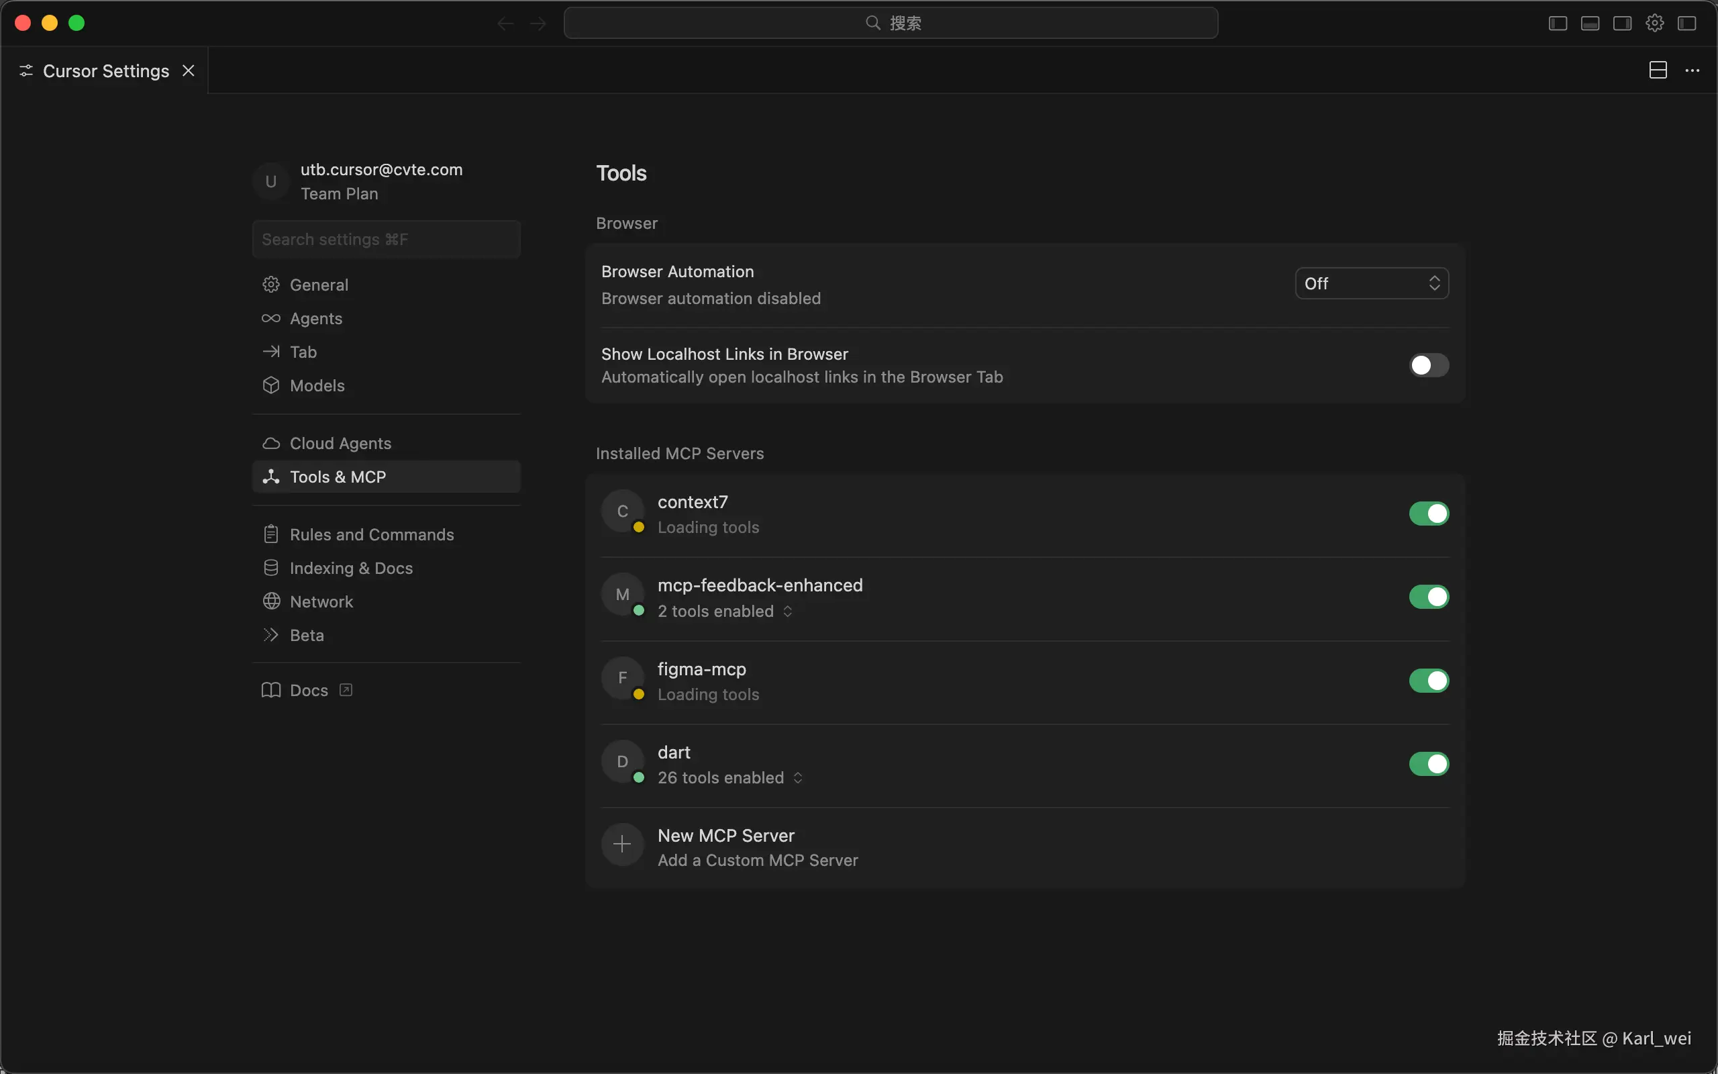The height and width of the screenshot is (1074, 1718).
Task: Open the Rules and Commands settings section
Action: pyautogui.click(x=371, y=534)
